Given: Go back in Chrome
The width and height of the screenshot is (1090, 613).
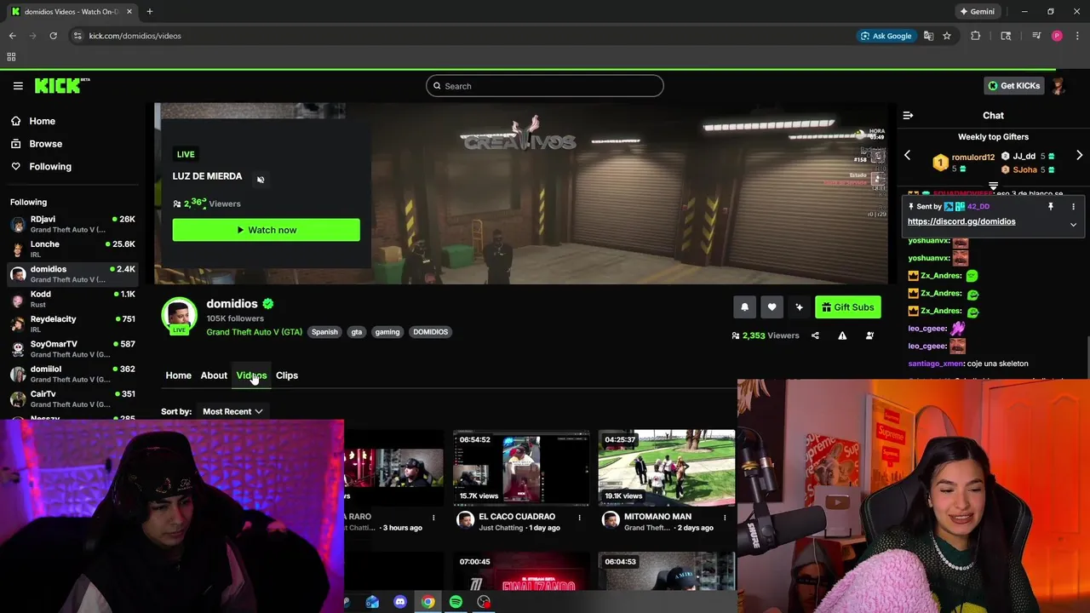Looking at the screenshot, I should (12, 36).
